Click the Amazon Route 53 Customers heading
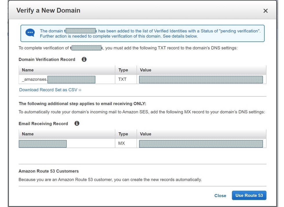This screenshot has height=207, width=284. point(49,171)
